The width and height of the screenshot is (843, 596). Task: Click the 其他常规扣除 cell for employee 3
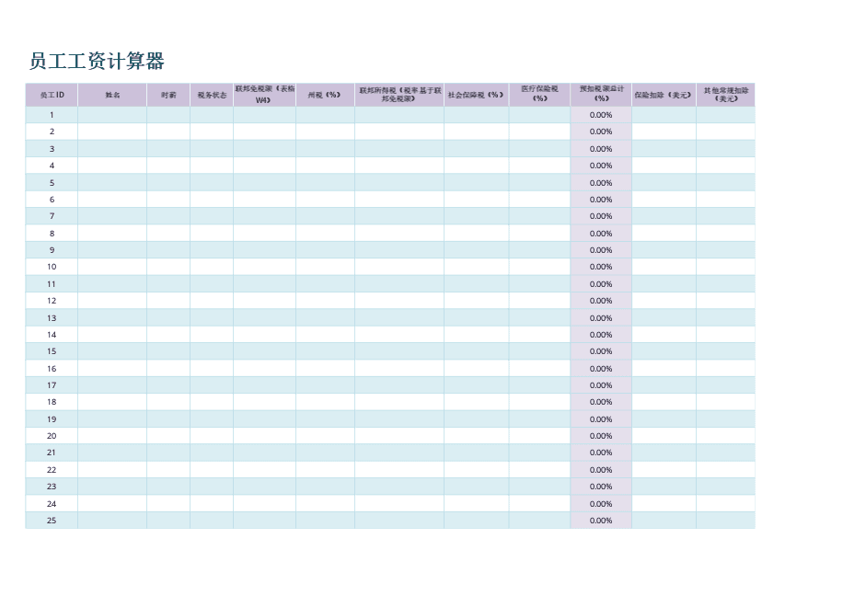click(x=726, y=149)
